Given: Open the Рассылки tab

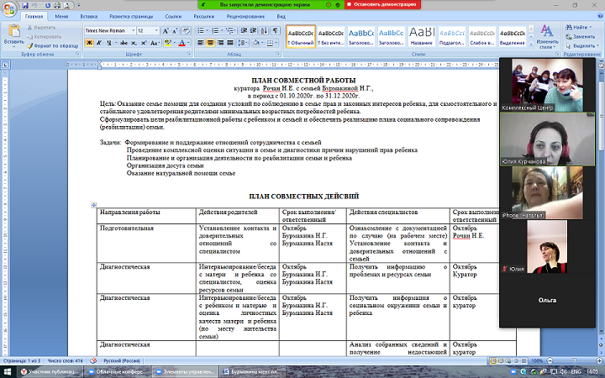Looking at the screenshot, I should pyautogui.click(x=203, y=16).
